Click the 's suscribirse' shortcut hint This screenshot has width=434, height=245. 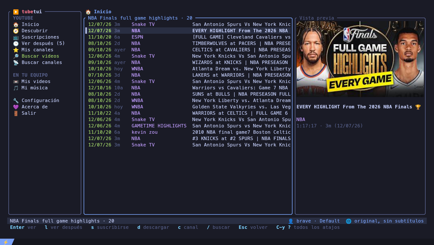110,227
